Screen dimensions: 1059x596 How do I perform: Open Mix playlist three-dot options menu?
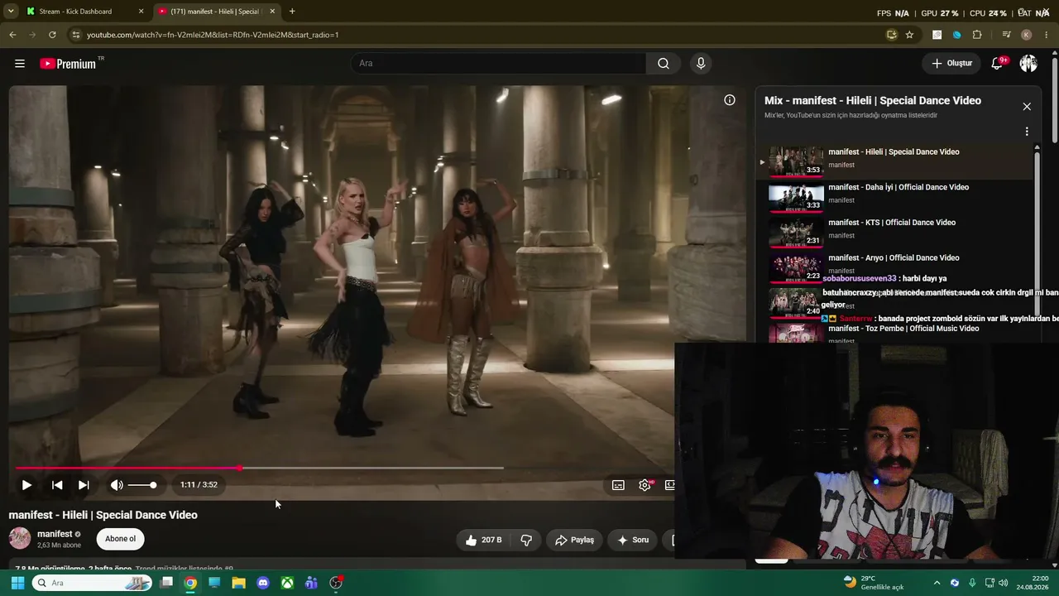(1027, 132)
